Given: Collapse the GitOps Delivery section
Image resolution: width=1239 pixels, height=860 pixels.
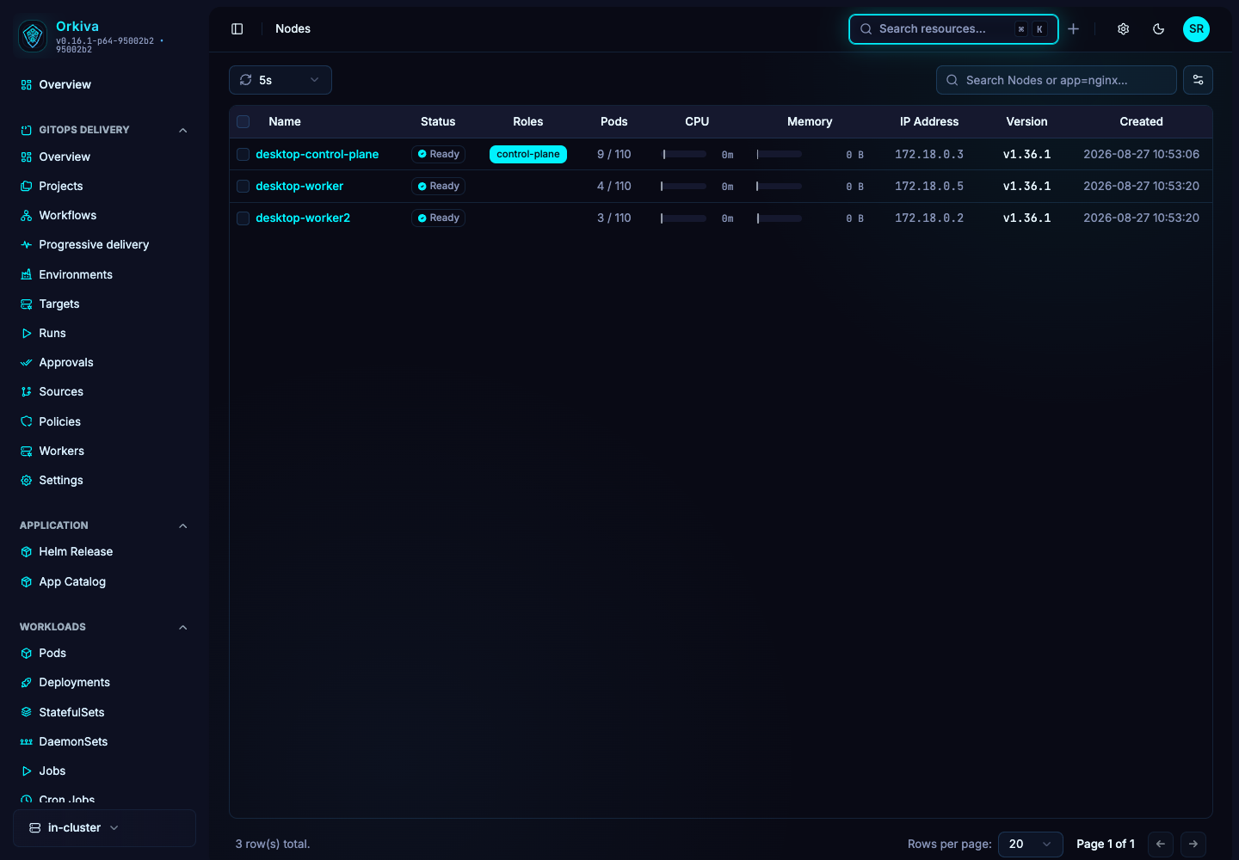Looking at the screenshot, I should (183, 131).
